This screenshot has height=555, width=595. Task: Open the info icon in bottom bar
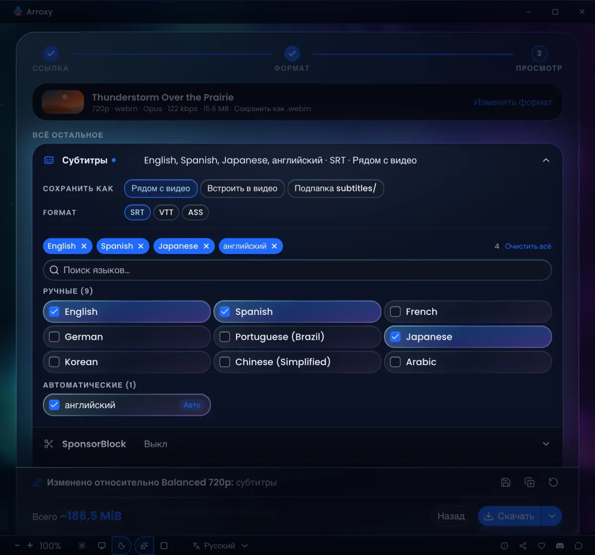click(x=504, y=546)
